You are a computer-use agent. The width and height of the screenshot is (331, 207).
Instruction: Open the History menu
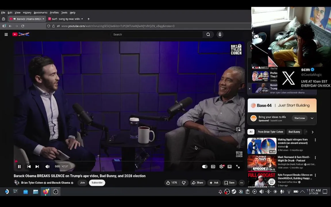27,13
